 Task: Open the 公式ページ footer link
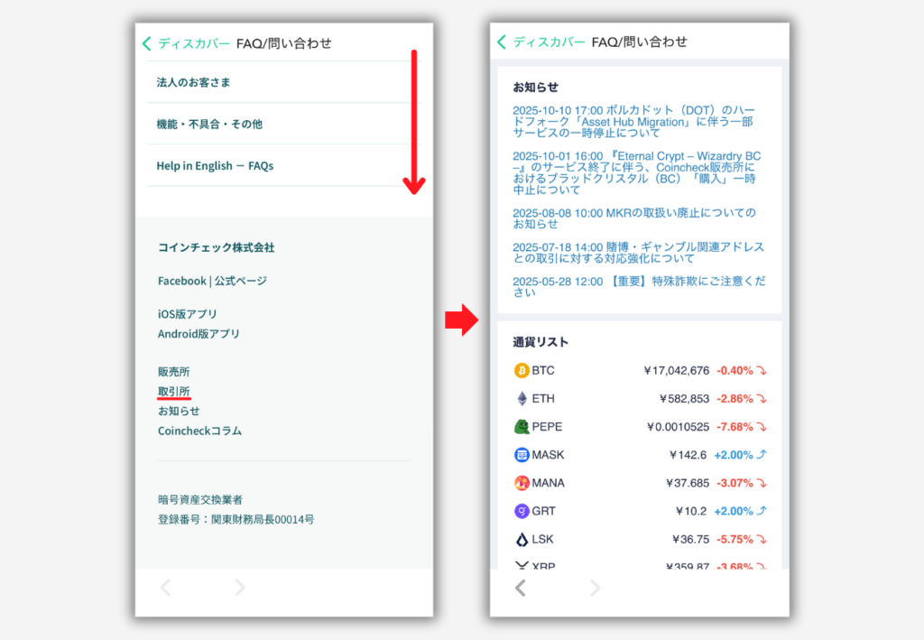pos(240,281)
